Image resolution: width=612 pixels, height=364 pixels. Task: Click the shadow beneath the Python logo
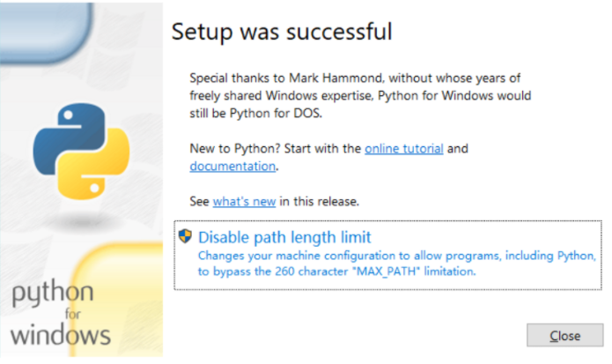coord(83,221)
